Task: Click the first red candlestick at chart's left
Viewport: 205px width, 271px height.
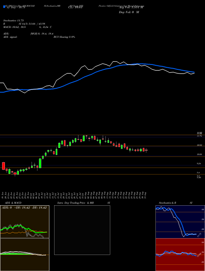Action: coord(3,166)
